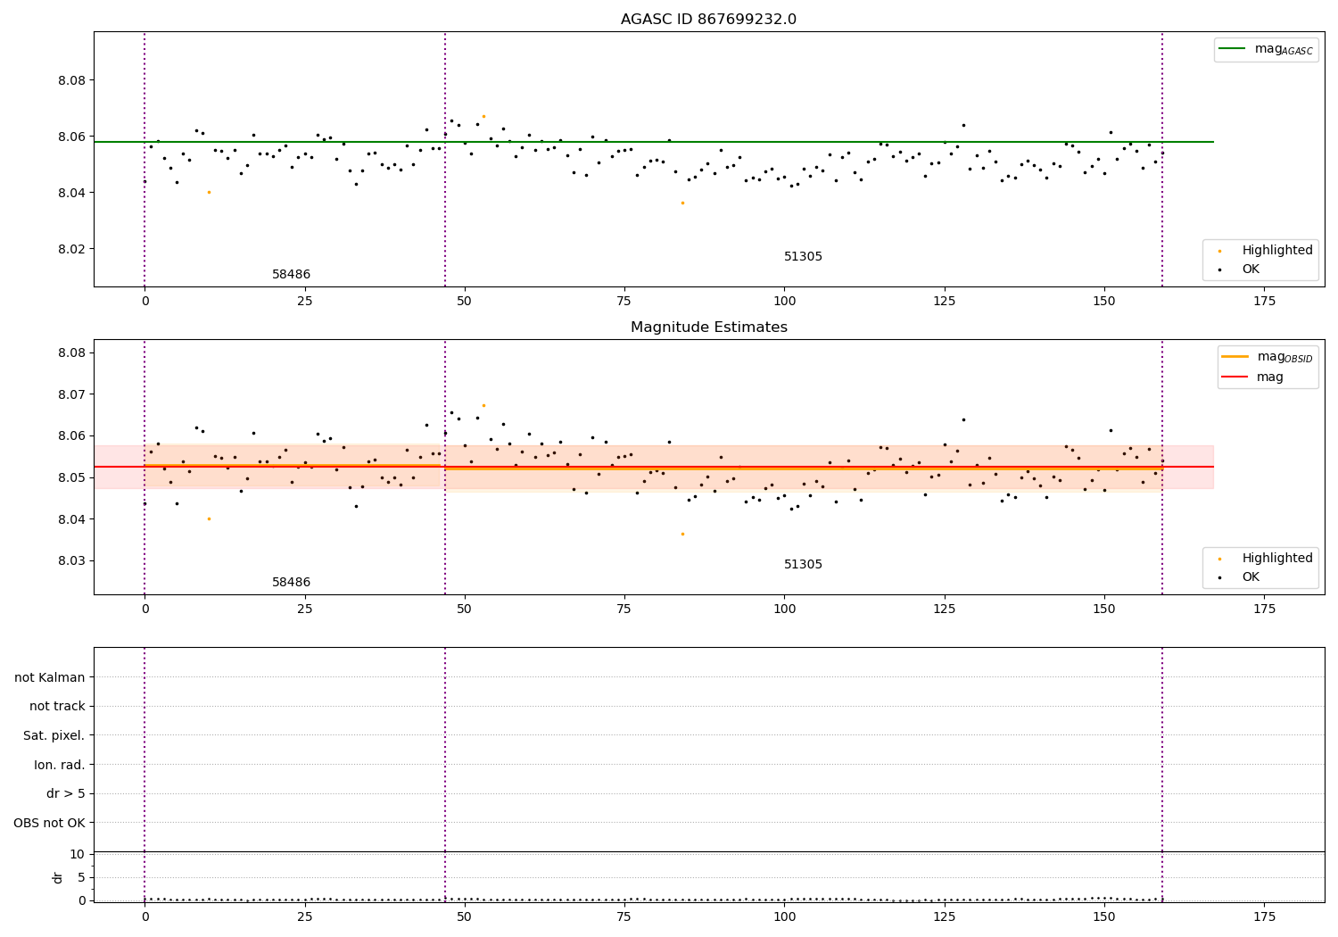Click the 8.08 tick on the AGASC ID plot

[x=70, y=80]
